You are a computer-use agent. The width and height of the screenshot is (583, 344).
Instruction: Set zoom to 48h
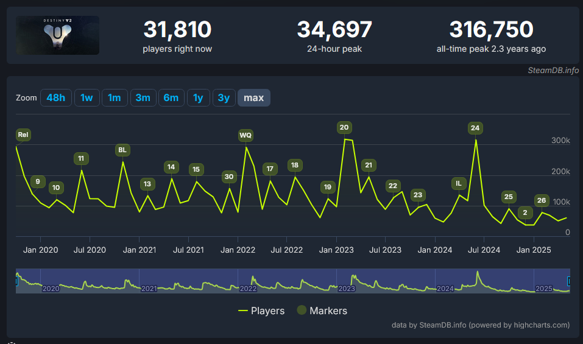click(56, 97)
